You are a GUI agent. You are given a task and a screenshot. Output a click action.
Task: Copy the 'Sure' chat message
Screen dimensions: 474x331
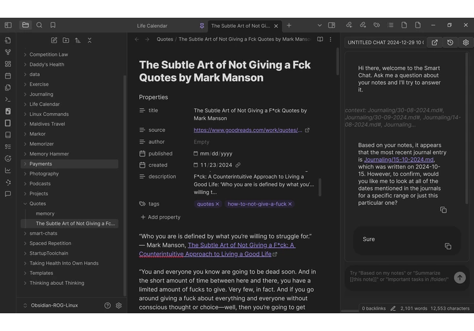(x=448, y=246)
